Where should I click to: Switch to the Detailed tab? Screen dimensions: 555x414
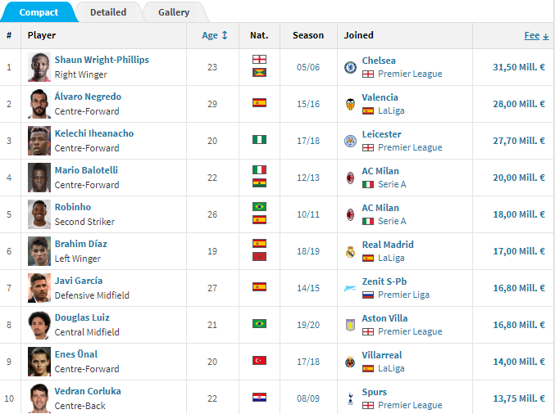coord(108,12)
